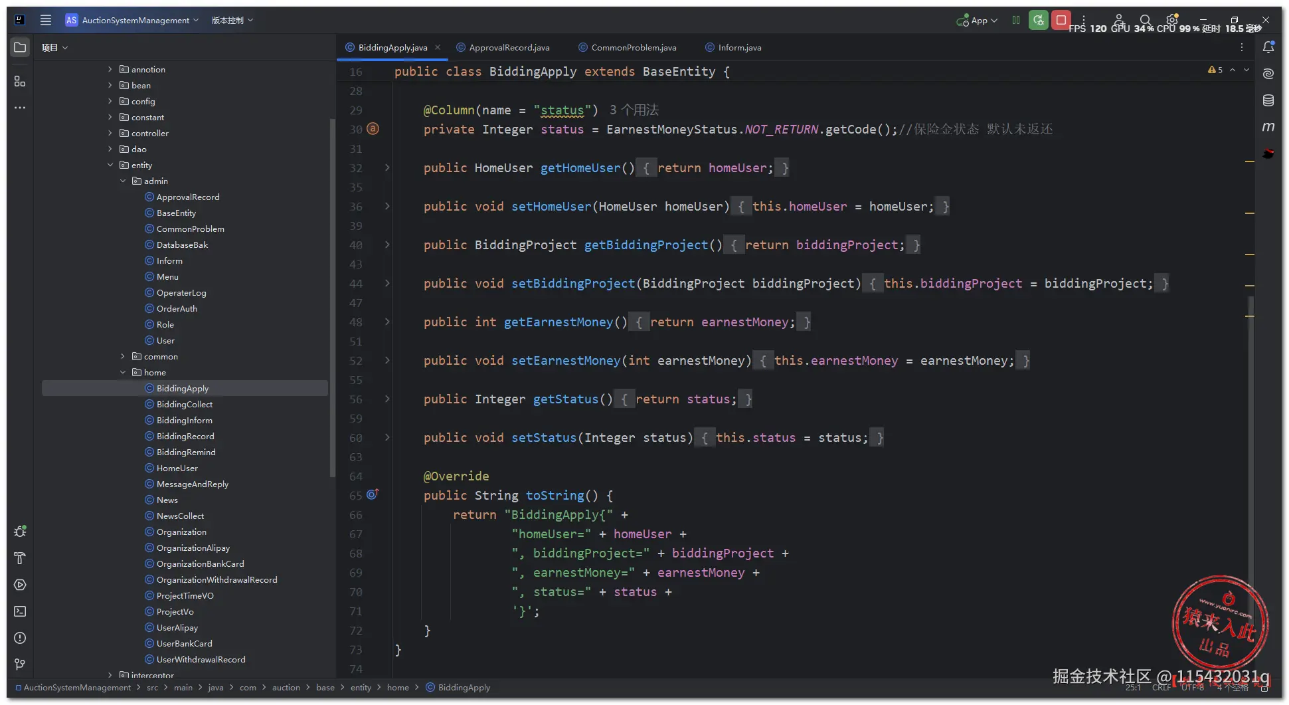Open the AI assistant spiral icon
This screenshot has width=1289, height=705.
point(1268,74)
